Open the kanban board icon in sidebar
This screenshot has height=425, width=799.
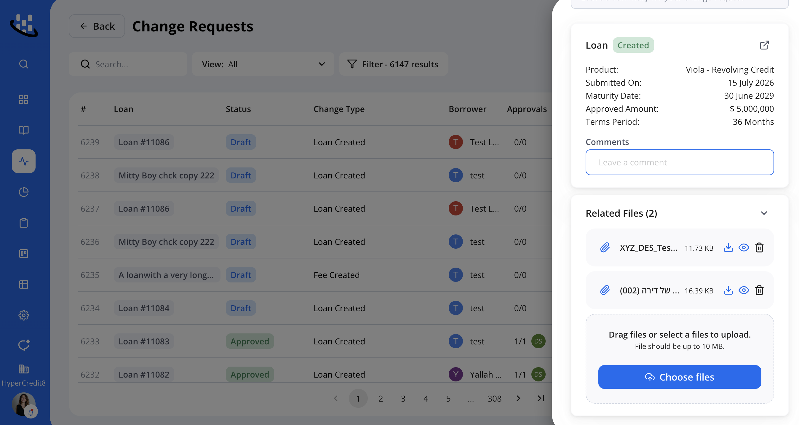coord(24,254)
